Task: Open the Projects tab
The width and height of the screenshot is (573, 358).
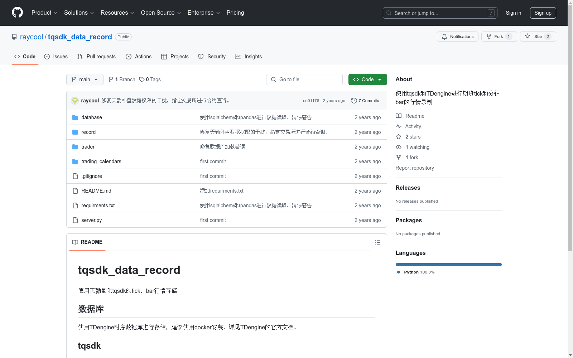Action: click(175, 57)
